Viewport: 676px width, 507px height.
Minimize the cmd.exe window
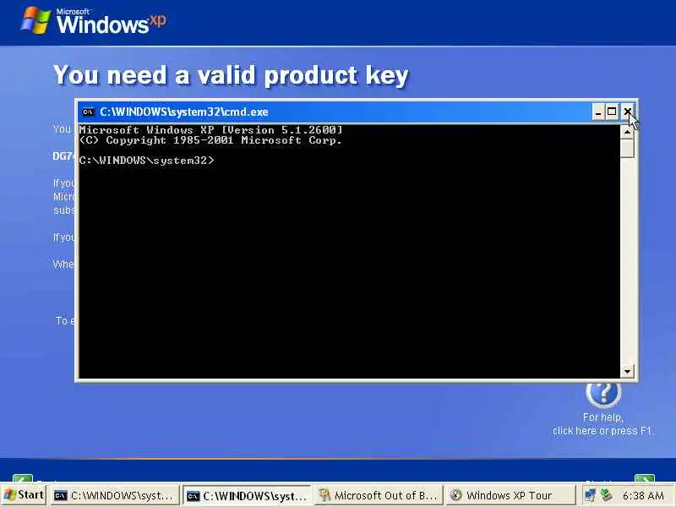[x=597, y=112]
